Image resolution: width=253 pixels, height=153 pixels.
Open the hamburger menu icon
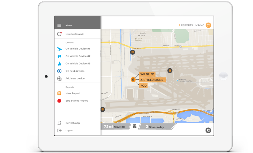(59, 25)
